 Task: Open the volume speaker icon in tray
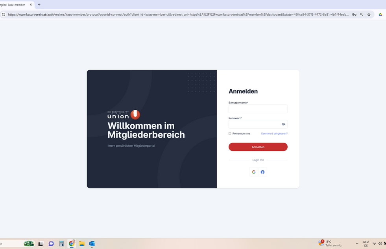coord(380,243)
